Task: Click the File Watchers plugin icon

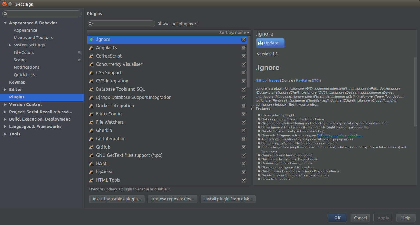Action: 91,122
